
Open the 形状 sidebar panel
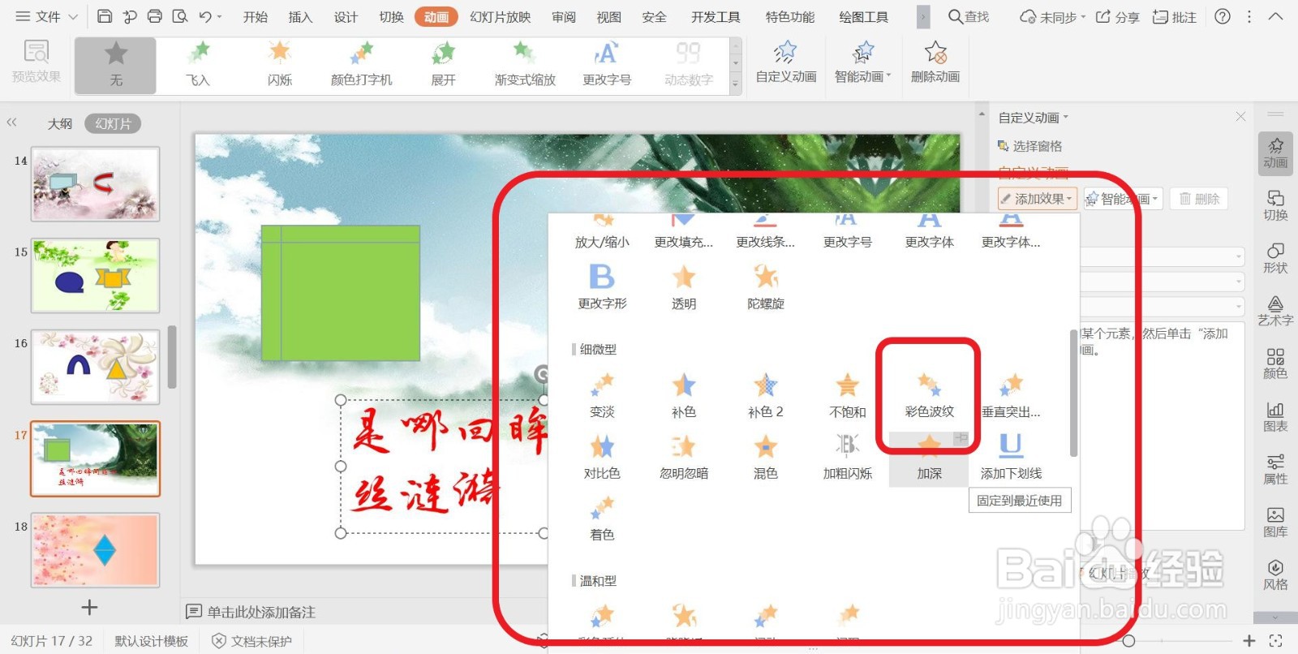[x=1275, y=257]
